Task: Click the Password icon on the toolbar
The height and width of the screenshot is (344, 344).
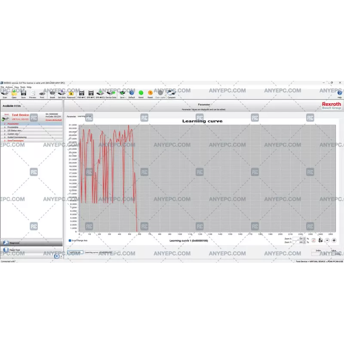Action: [x=71, y=93]
